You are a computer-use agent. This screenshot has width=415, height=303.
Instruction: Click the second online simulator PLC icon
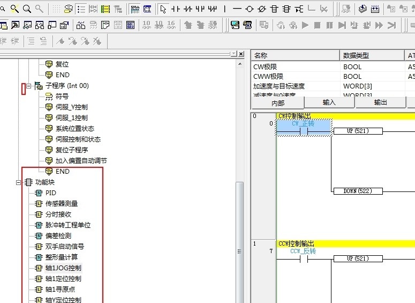247,25
